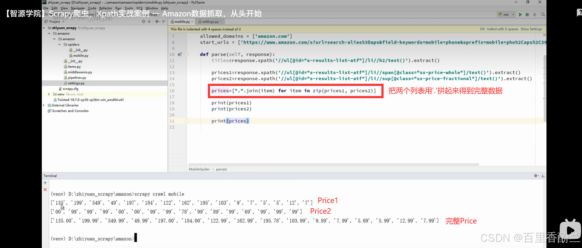Add new terminal session with plus icon
The height and width of the screenshot is (248, 582).
[45, 183]
